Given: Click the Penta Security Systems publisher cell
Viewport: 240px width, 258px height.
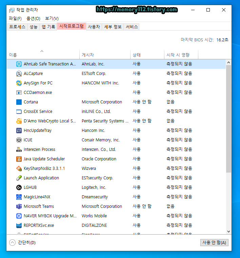Looking at the screenshot, I should click(x=105, y=121).
